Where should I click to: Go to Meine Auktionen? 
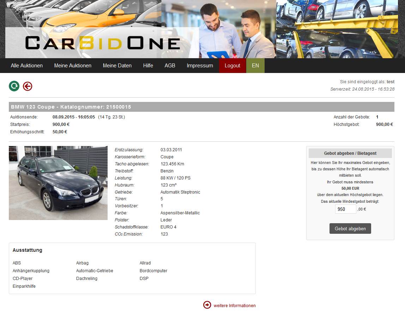pyautogui.click(x=73, y=66)
